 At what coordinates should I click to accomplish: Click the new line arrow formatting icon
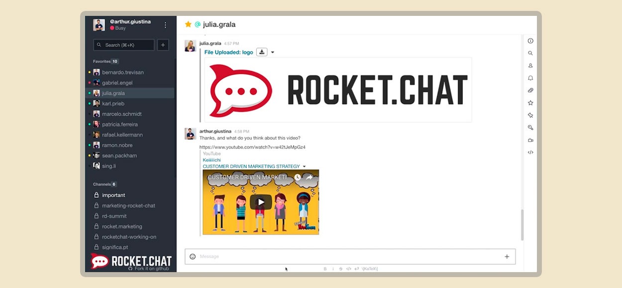[357, 269]
